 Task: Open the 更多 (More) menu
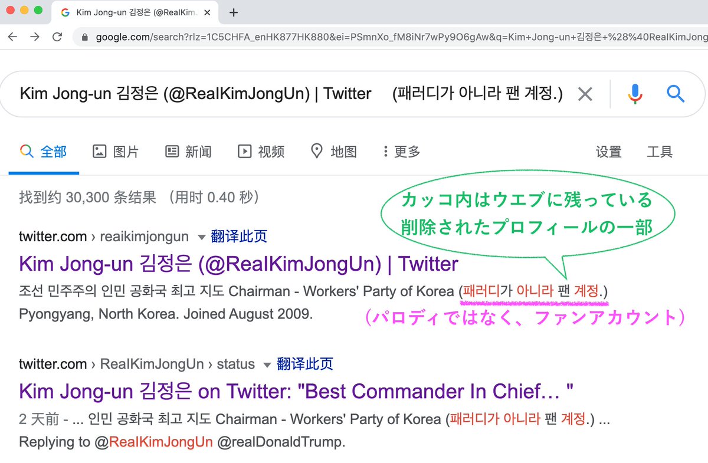[401, 152]
